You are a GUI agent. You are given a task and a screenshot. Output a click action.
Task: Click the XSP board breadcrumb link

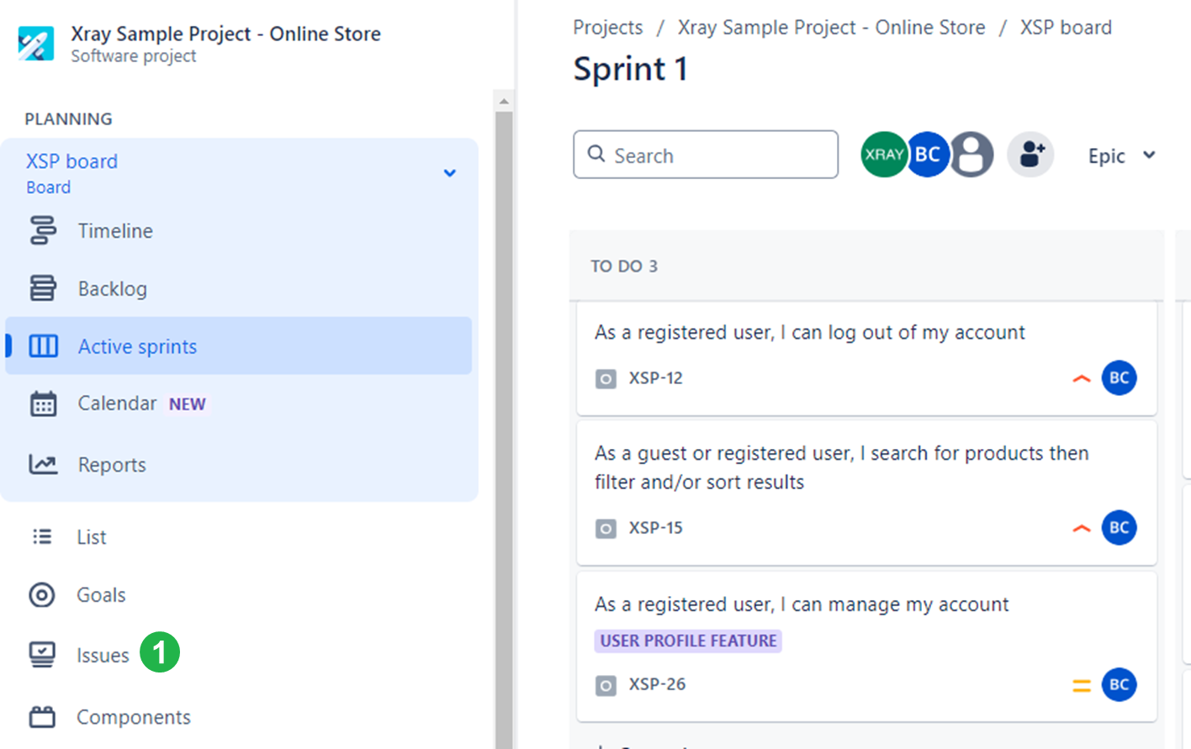1066,28
